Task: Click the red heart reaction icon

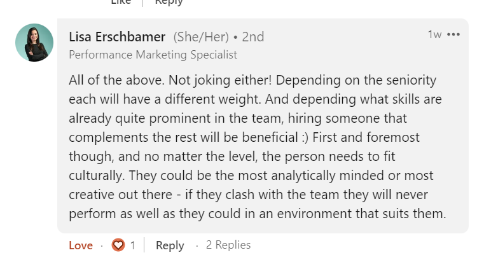Action: pyautogui.click(x=118, y=245)
